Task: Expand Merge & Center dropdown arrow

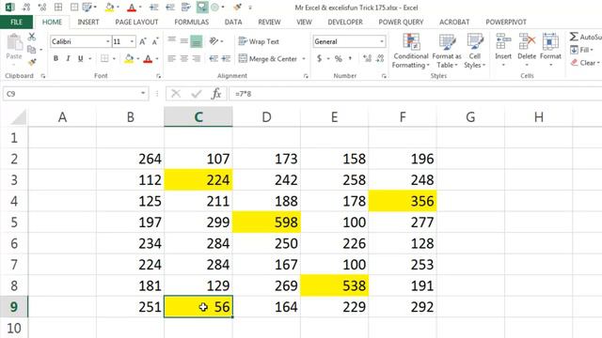Action: [x=304, y=58]
